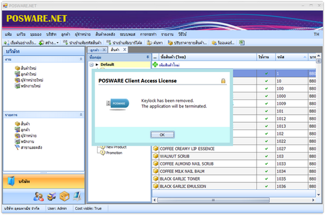Open the มุมมอง menu
The image size is (325, 215).
pos(36,34)
